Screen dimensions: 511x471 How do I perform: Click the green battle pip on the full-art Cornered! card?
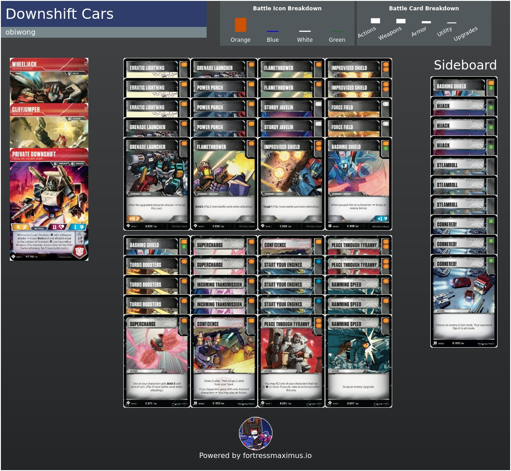coord(491,261)
